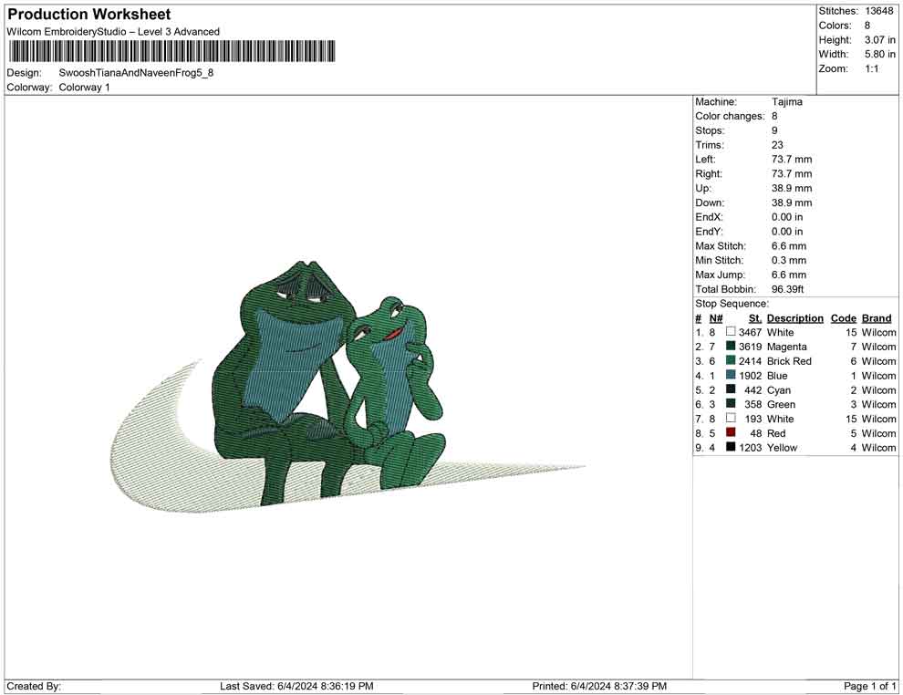The height and width of the screenshot is (695, 903).
Task: Click the 'Max Jump:' label
Action: (721, 275)
